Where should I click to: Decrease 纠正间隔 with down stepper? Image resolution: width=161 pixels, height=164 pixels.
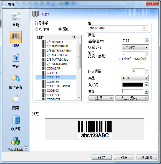pyautogui.click(x=147, y=72)
